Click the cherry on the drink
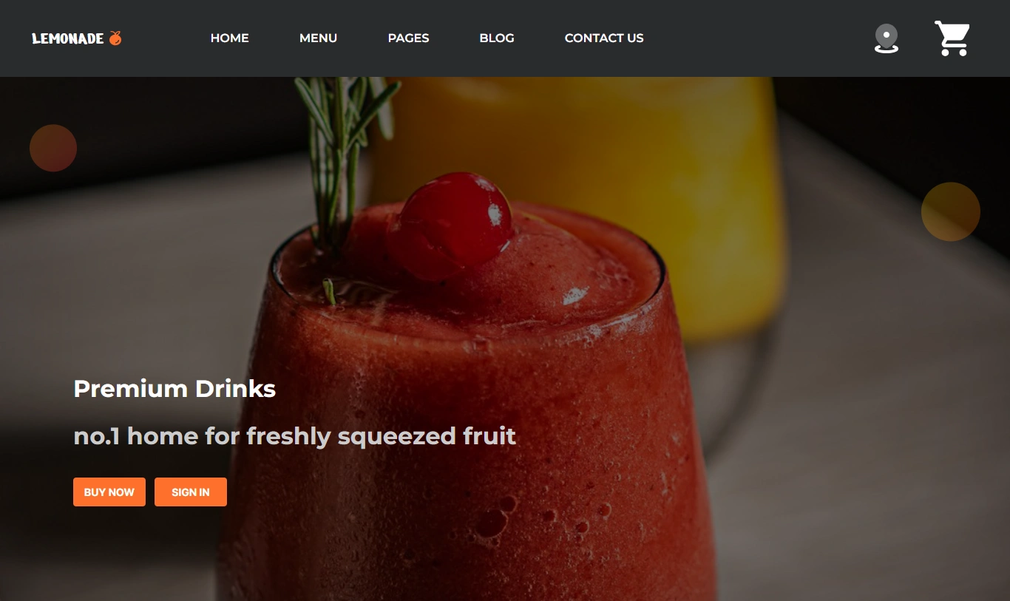 tap(450, 226)
